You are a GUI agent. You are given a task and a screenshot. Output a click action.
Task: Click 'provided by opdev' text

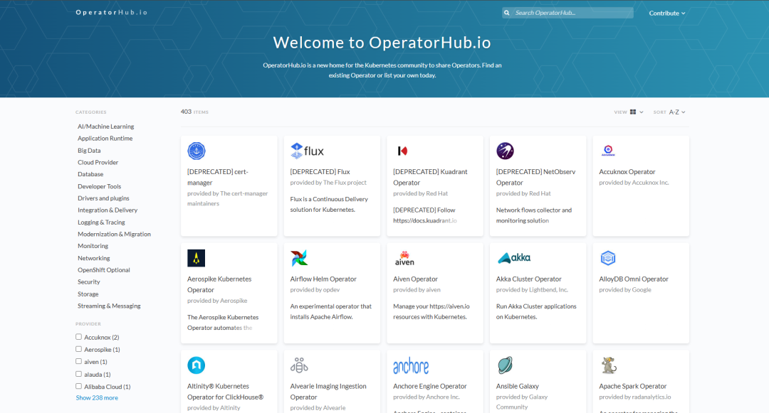315,290
